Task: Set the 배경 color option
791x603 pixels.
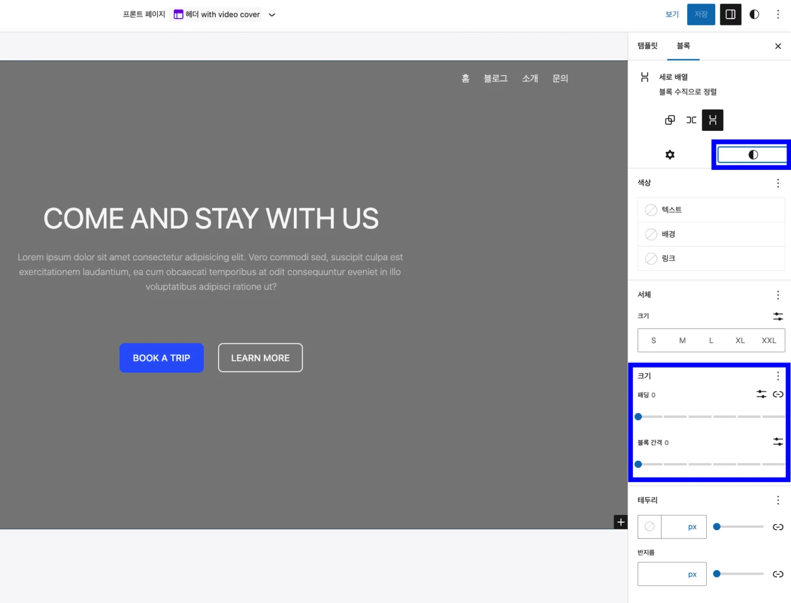Action: (711, 234)
